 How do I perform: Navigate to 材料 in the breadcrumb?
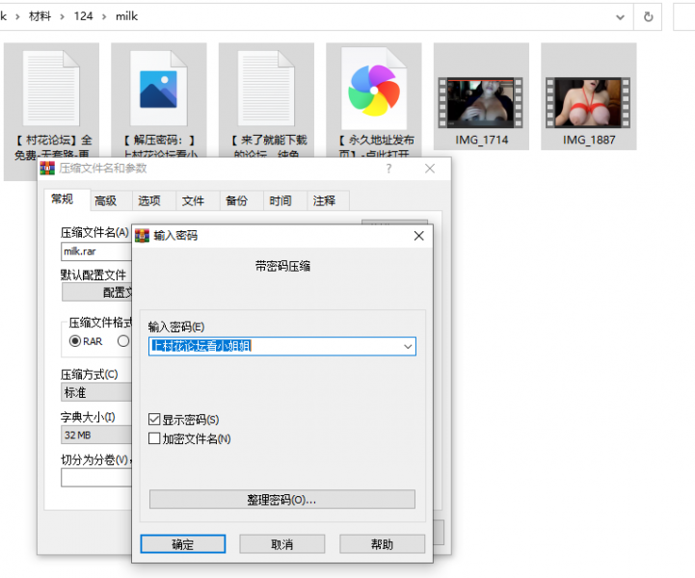[40, 16]
